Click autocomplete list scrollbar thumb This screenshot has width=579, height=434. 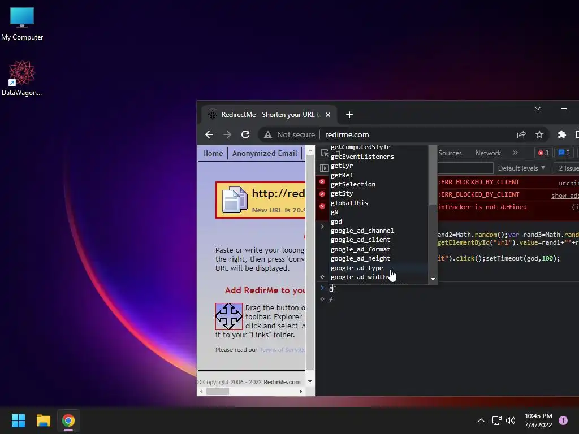tap(433, 175)
